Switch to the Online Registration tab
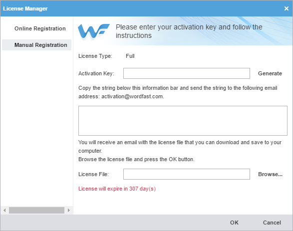Viewport: 293px width, 231px height. [x=40, y=28]
